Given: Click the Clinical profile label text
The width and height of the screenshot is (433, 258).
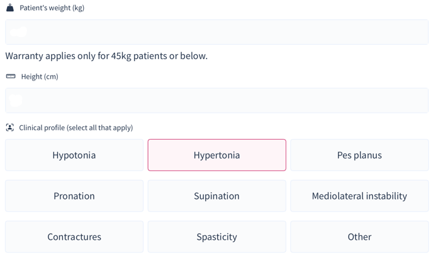Looking at the screenshot, I should click(x=76, y=128).
